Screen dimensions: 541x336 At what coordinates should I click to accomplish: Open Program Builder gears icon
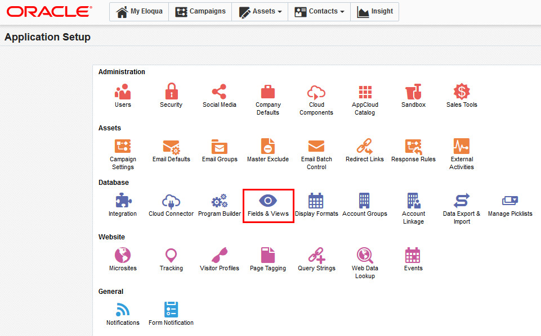(x=220, y=201)
